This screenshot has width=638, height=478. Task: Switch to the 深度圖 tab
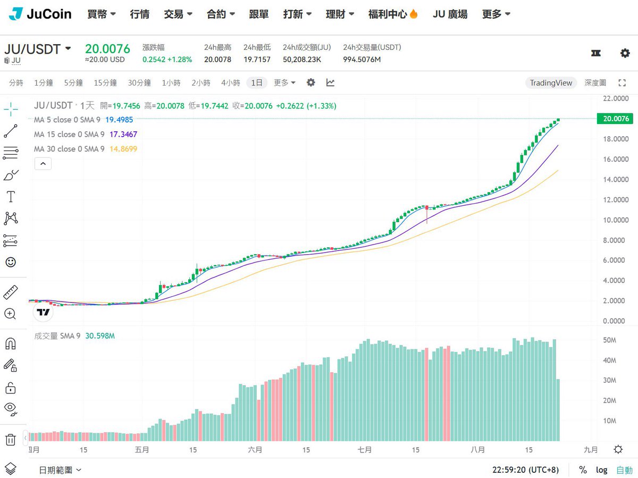(x=595, y=83)
